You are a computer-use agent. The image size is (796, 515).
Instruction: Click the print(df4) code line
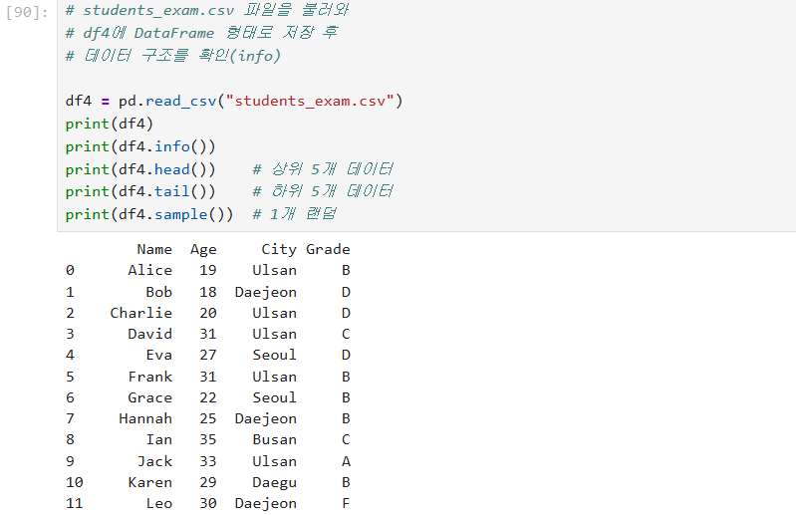pos(110,124)
